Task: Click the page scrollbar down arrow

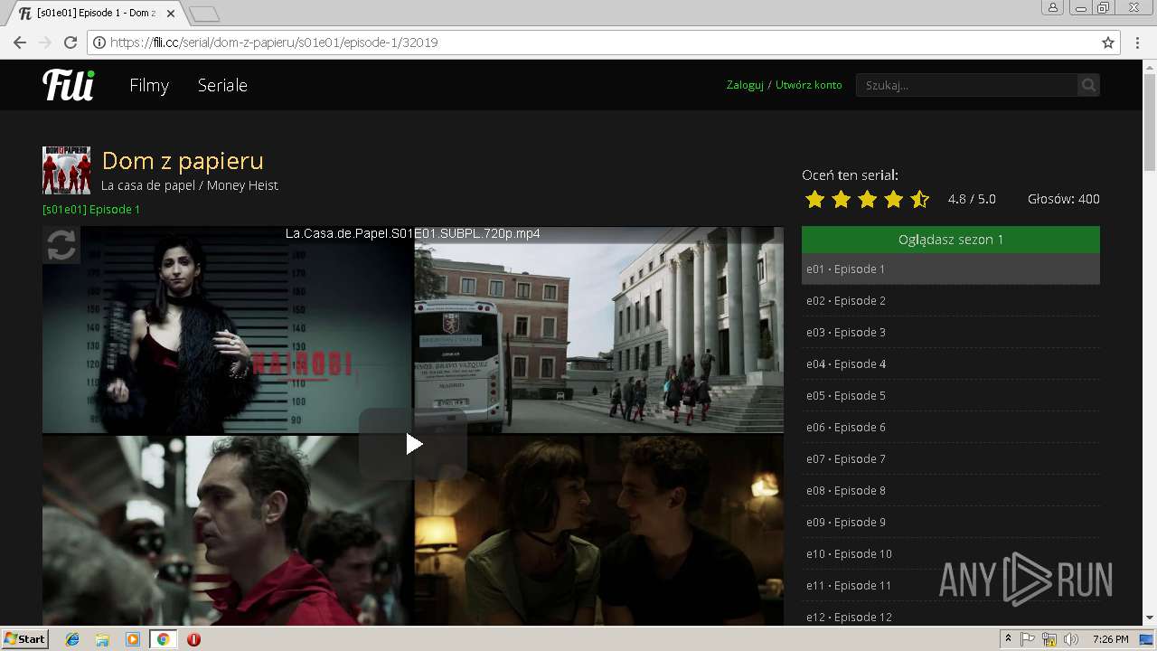Action: pyautogui.click(x=1150, y=618)
